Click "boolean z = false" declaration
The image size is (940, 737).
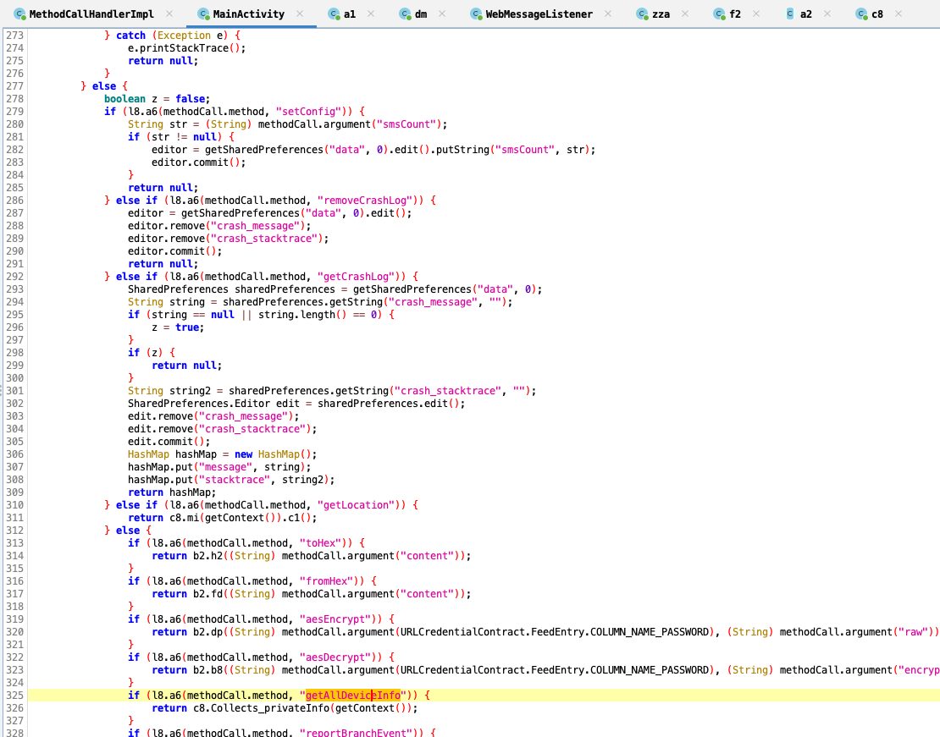pyautogui.click(x=157, y=99)
